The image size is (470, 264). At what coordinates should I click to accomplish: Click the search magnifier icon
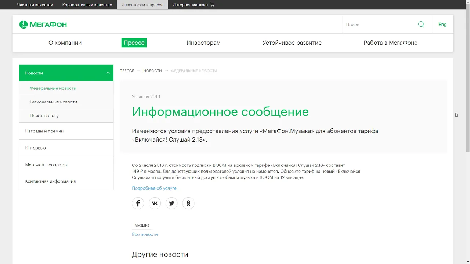(x=421, y=25)
